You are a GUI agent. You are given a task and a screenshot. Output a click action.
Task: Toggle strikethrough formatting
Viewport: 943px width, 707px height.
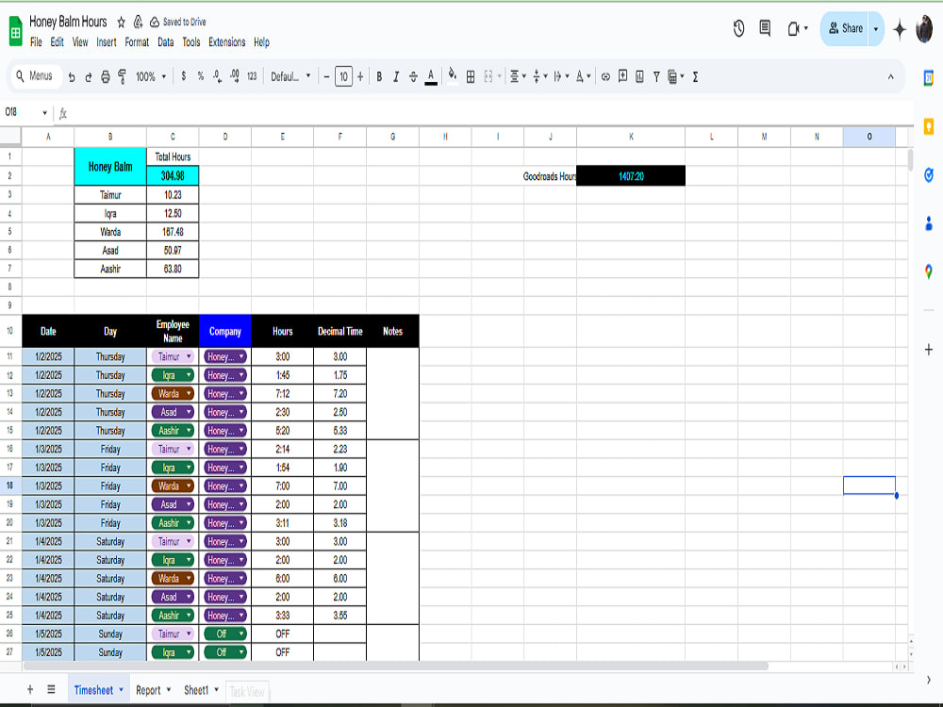point(413,76)
